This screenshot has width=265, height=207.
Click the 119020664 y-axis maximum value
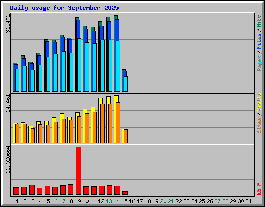(8, 160)
